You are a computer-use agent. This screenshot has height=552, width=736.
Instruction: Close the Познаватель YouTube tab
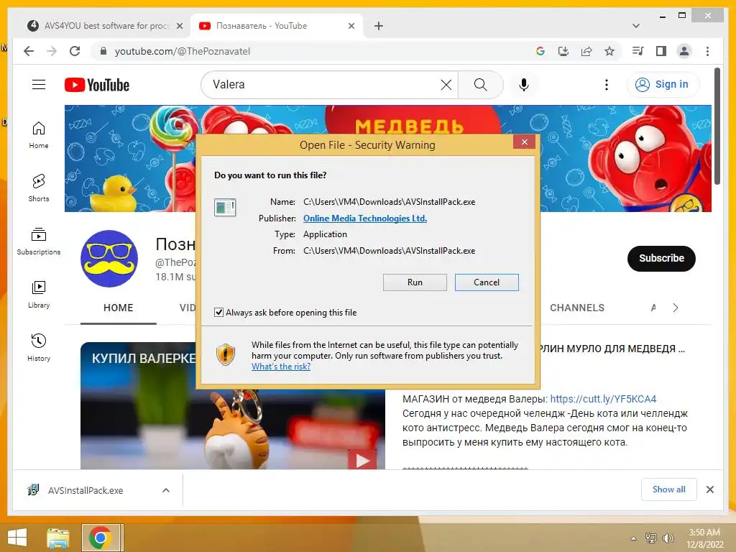point(351,27)
